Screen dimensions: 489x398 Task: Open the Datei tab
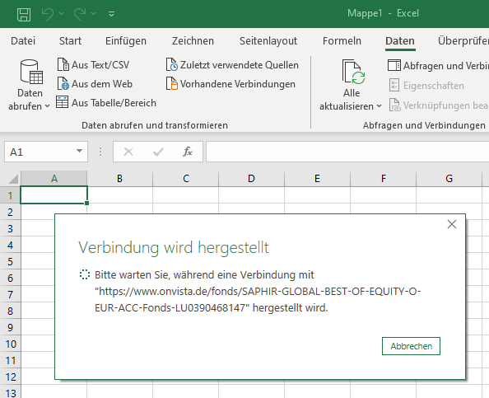[23, 41]
